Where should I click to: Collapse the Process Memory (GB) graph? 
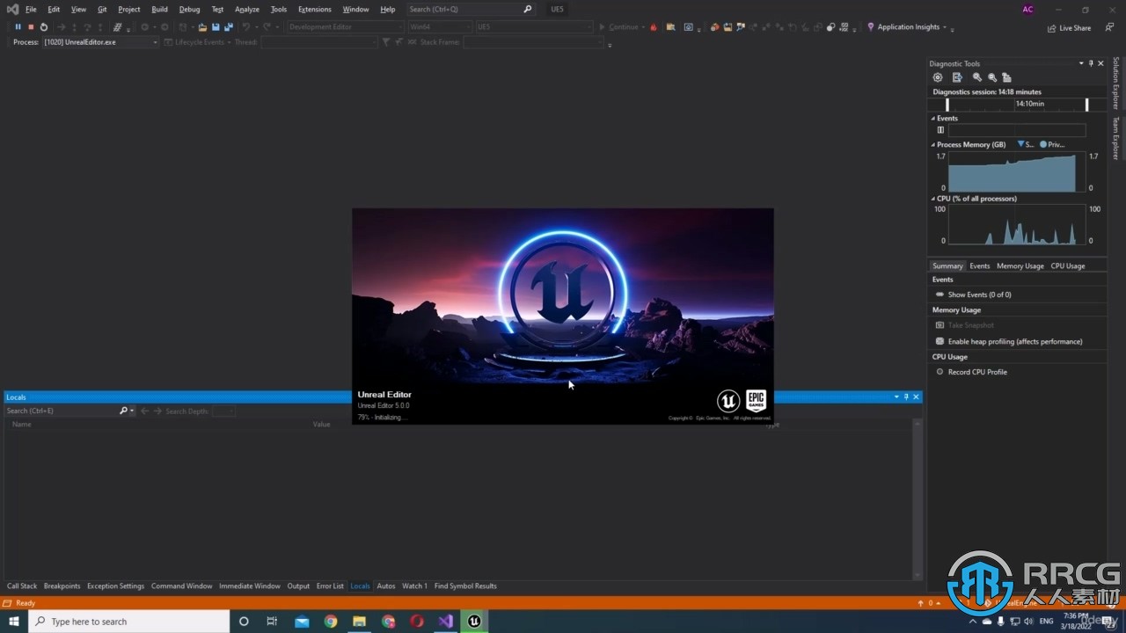pos(933,144)
